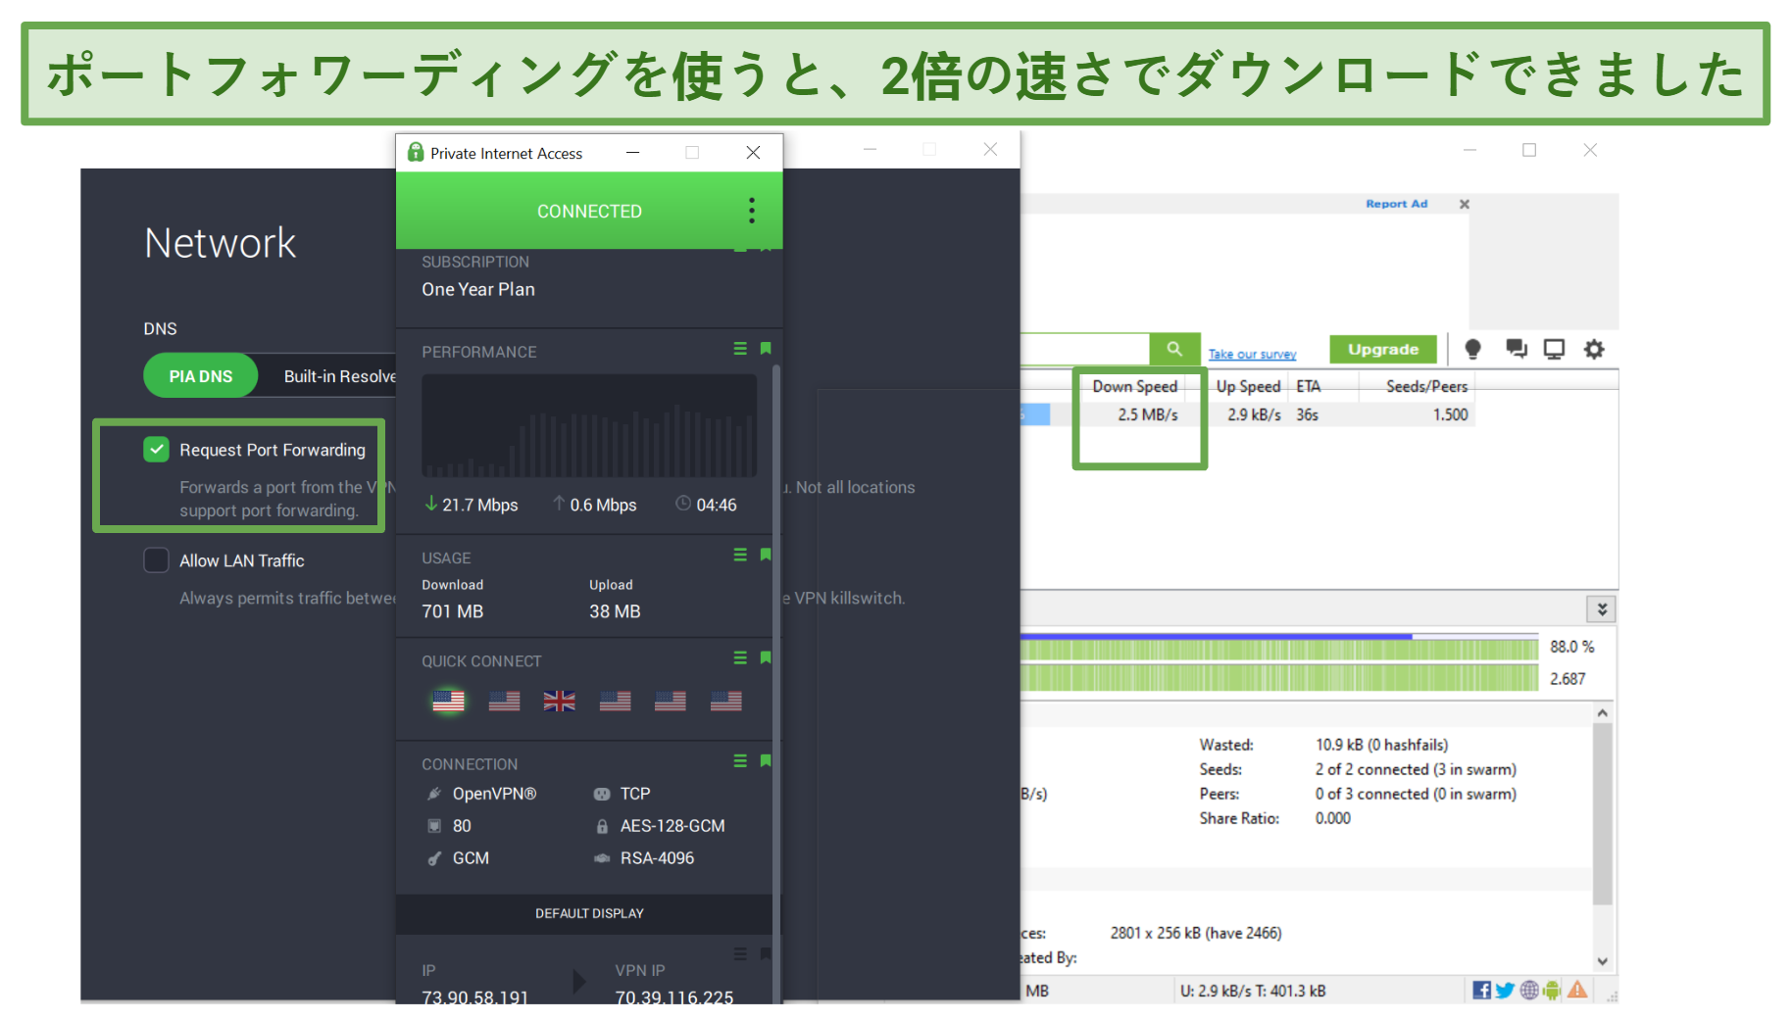Sort by ETA column header
The width and height of the screenshot is (1792, 1020).
[1309, 386]
